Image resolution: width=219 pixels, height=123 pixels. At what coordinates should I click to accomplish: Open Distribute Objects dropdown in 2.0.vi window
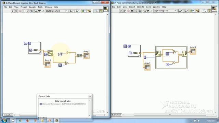point(77,11)
